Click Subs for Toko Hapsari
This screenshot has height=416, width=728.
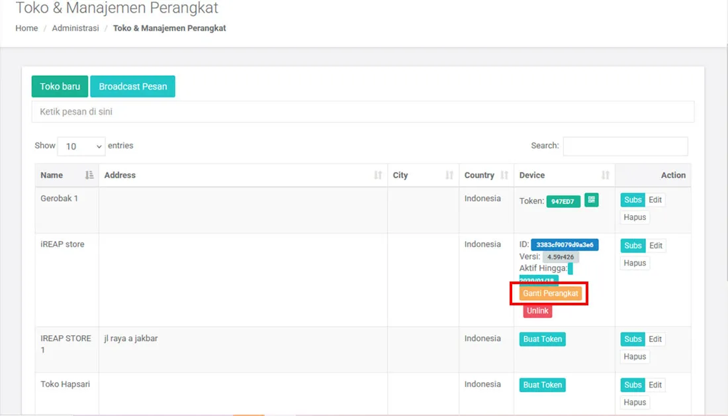(633, 385)
